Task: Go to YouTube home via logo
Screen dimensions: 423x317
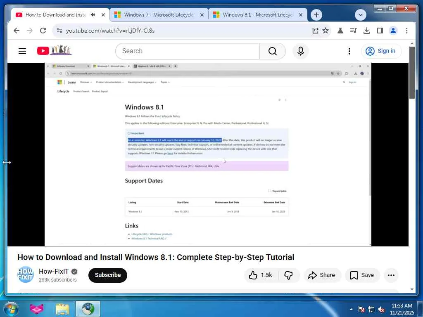Action: [54, 50]
